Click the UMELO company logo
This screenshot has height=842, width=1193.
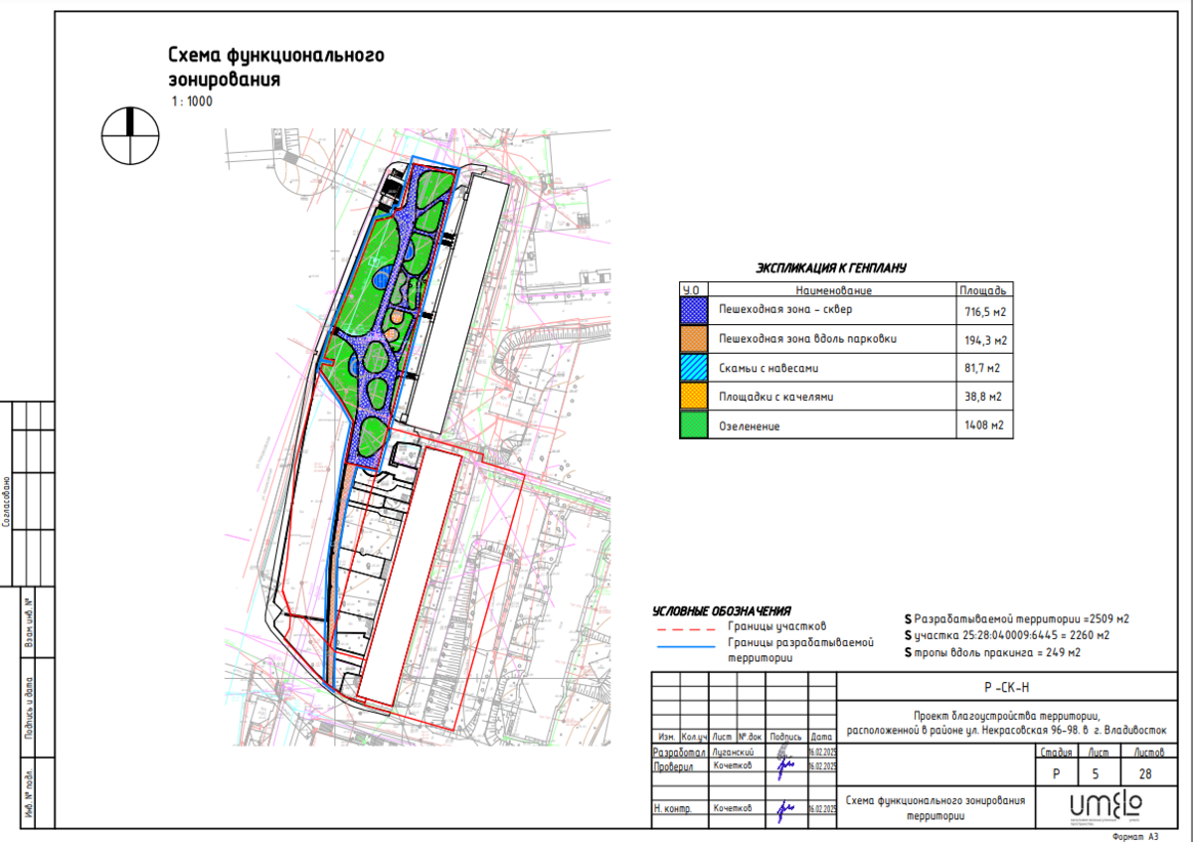pyautogui.click(x=1106, y=802)
